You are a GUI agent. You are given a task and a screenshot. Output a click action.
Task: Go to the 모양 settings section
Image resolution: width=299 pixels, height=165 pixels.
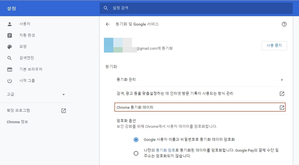tap(23, 47)
